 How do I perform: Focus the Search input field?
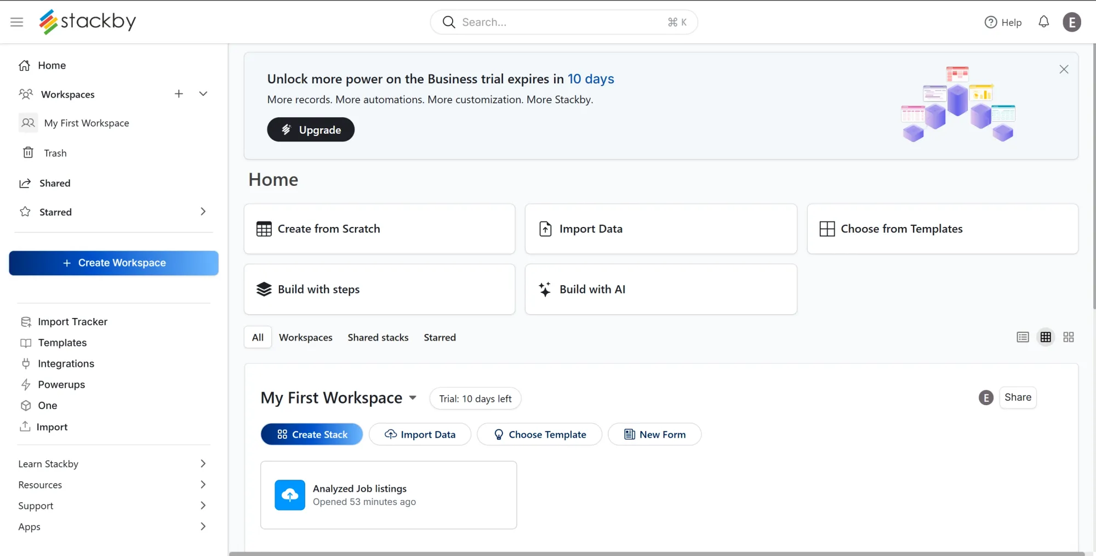pos(564,22)
